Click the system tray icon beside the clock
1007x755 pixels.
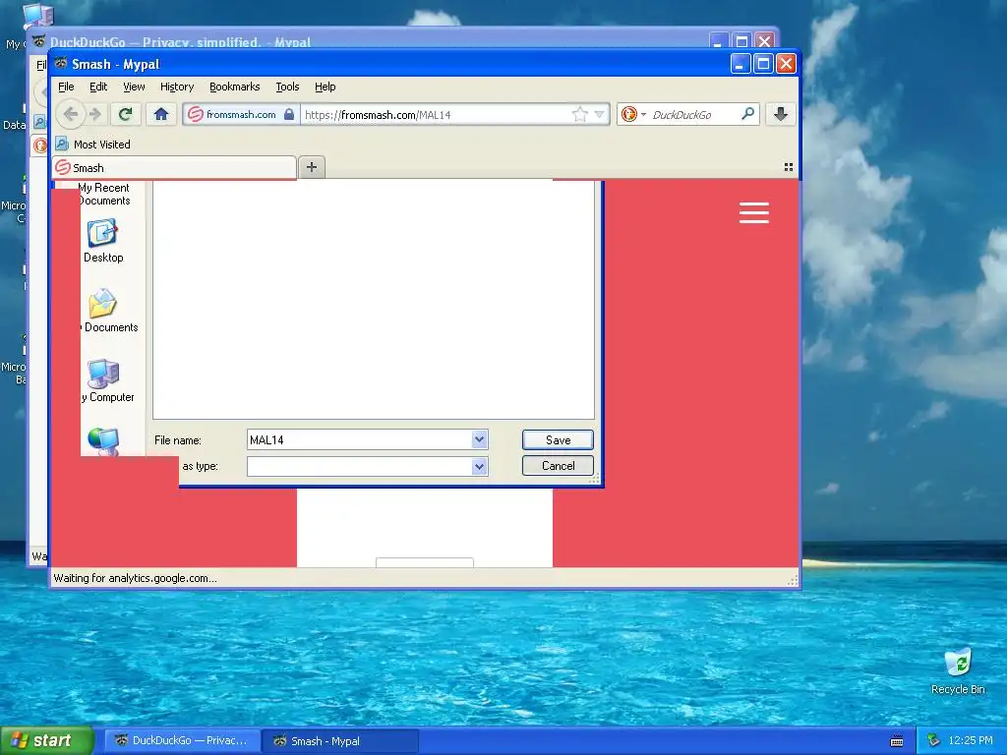pyautogui.click(x=934, y=740)
